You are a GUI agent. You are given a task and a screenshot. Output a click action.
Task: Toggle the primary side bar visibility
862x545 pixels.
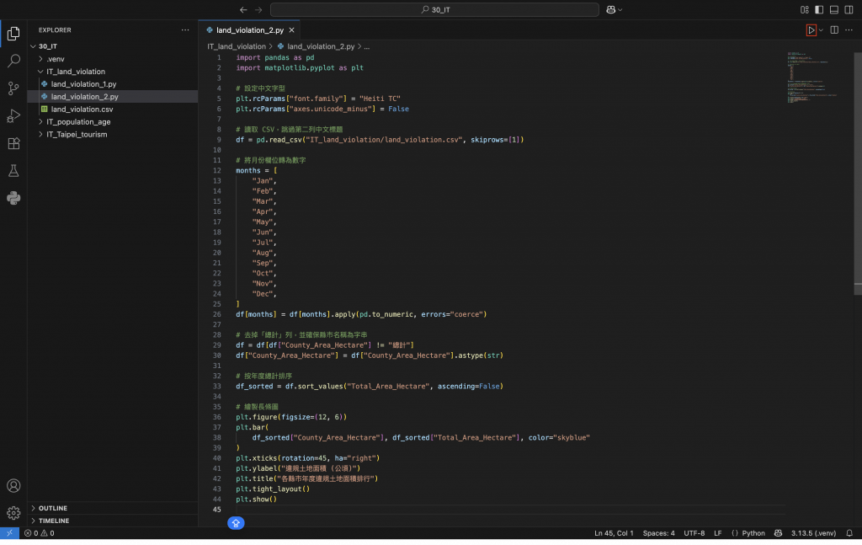click(x=819, y=10)
